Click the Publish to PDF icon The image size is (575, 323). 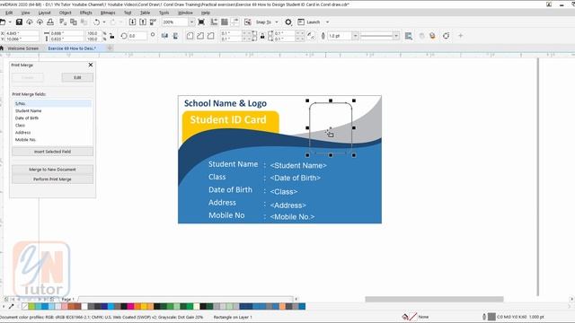point(153,22)
